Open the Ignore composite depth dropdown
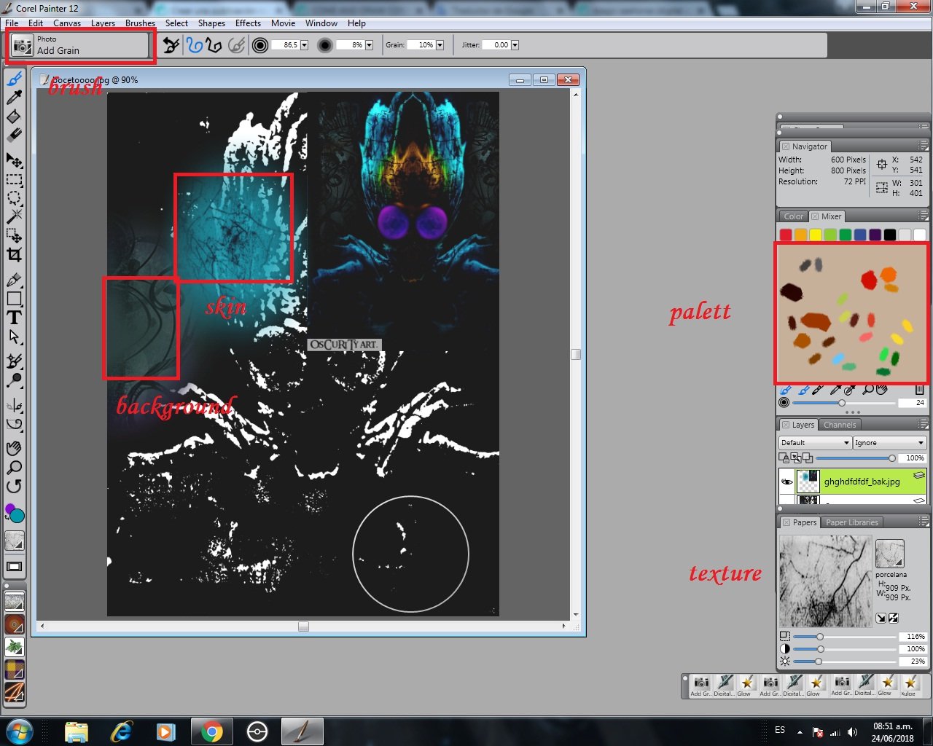 [x=889, y=443]
